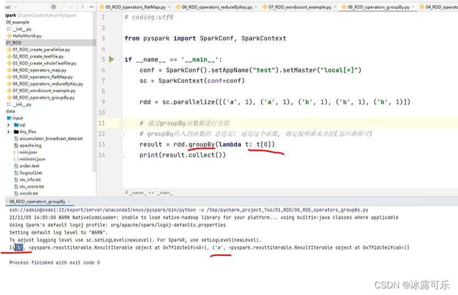Close the 07_RDD_wordcount_example.py tab

point(335,7)
